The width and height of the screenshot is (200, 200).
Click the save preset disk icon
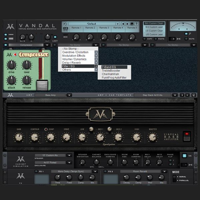(x=132, y=24)
